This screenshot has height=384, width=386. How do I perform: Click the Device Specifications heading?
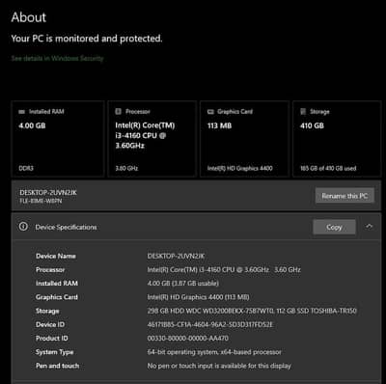pos(66,227)
